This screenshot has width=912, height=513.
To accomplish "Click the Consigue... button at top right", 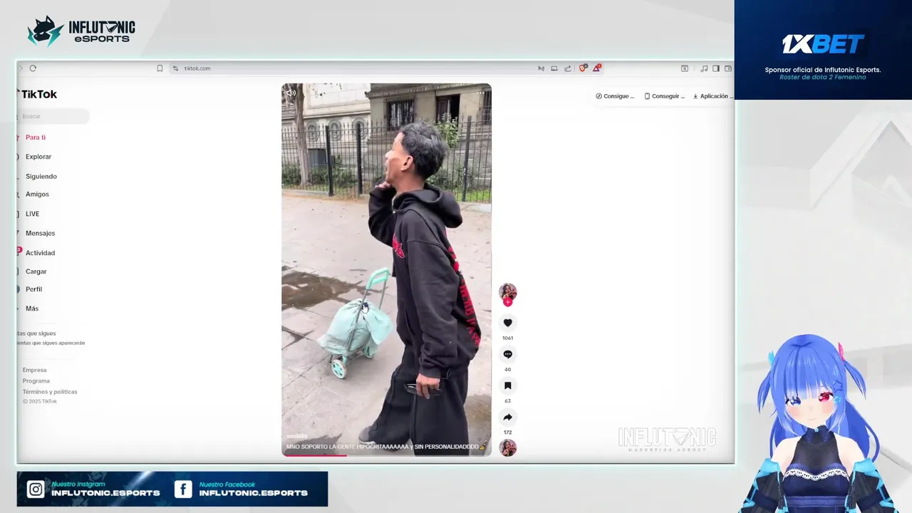I will 615,96.
